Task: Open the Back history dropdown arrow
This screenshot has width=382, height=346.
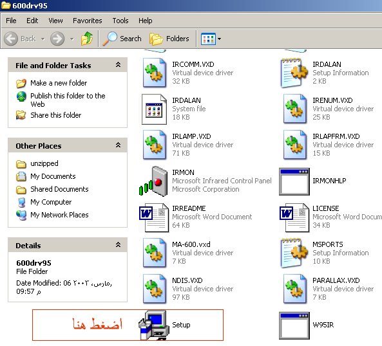Action: [43, 39]
